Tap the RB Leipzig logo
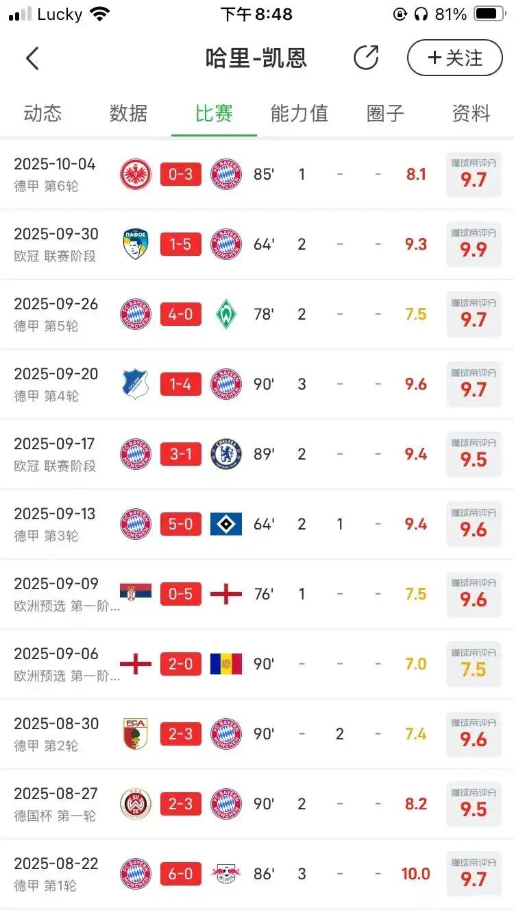This screenshot has width=514, height=915. click(225, 874)
